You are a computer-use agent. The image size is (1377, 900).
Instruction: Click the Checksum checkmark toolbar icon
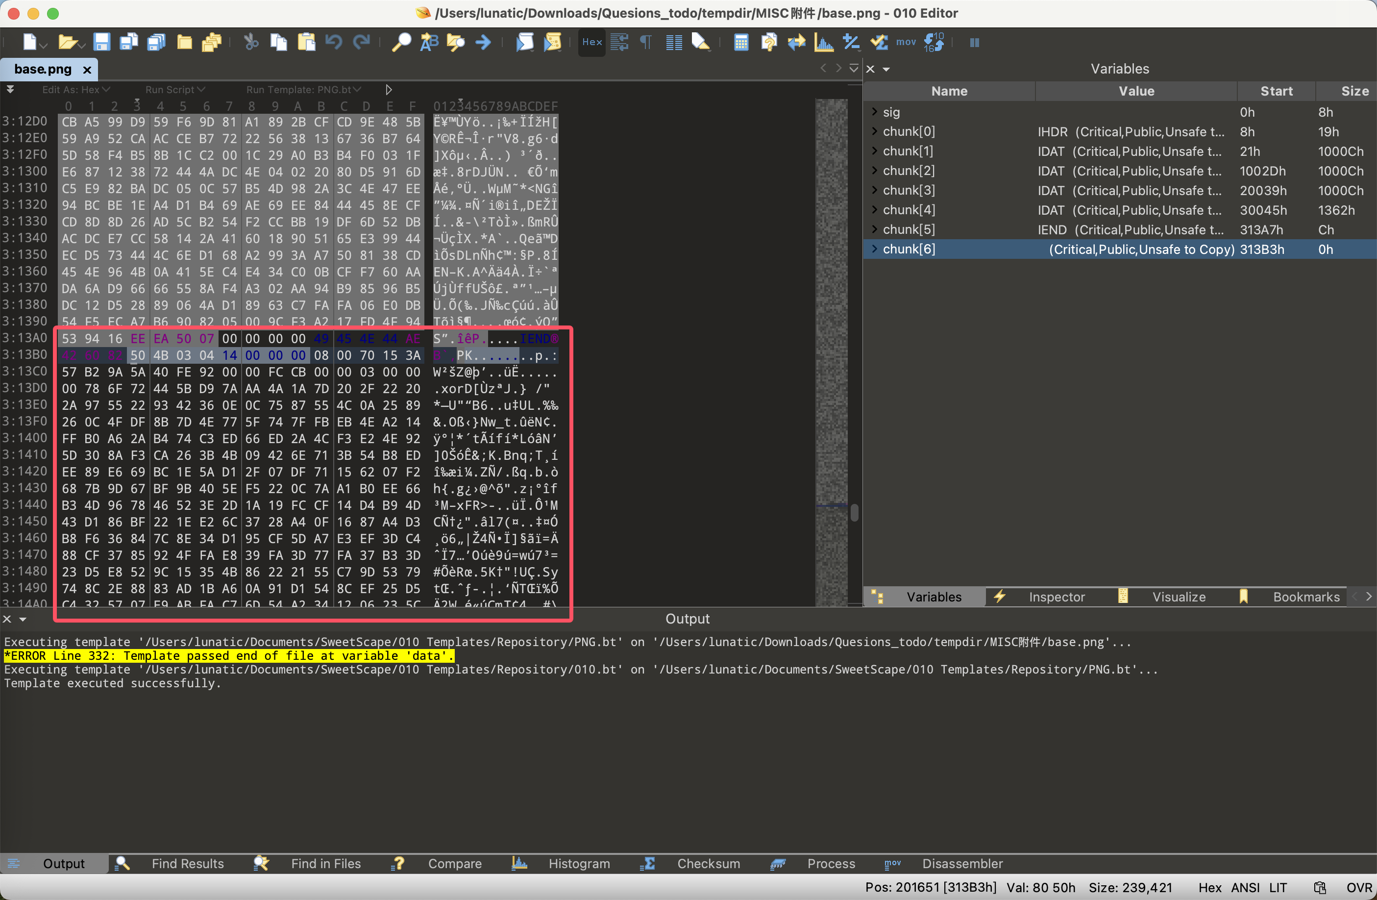pyautogui.click(x=879, y=42)
